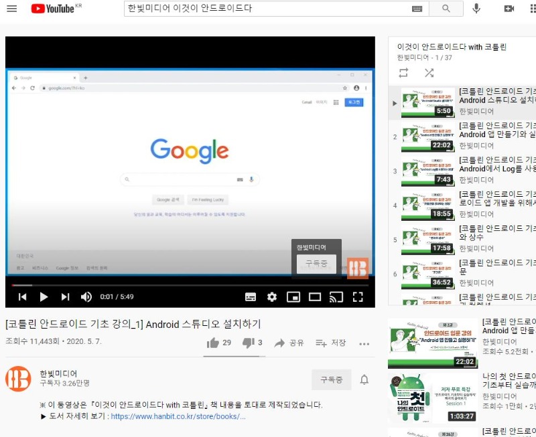Screen dimensions: 536x437
Task: Click the subscriber count 구독자 3.26만명
Action: point(64,383)
